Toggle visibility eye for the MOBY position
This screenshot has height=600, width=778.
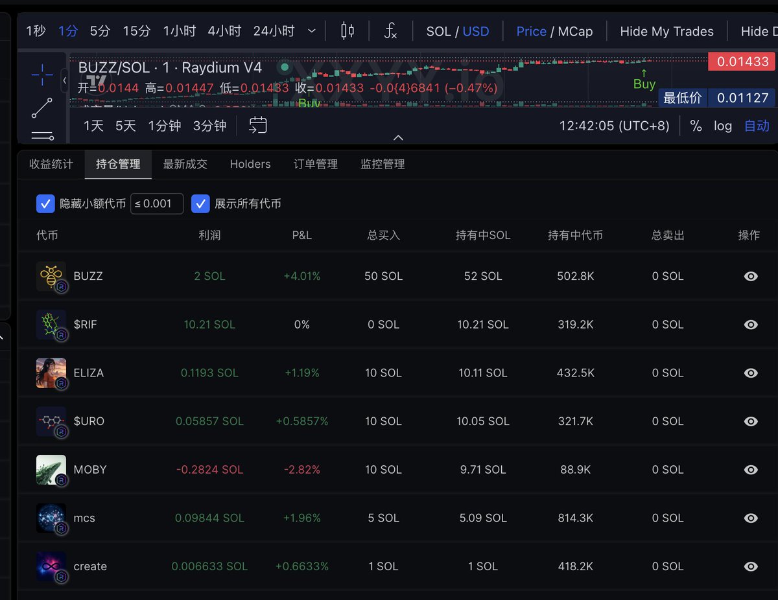point(750,470)
